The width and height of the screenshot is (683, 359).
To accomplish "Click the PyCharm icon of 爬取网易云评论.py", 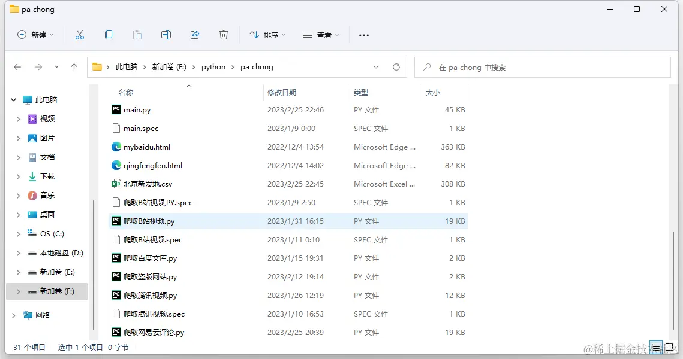I will [116, 332].
